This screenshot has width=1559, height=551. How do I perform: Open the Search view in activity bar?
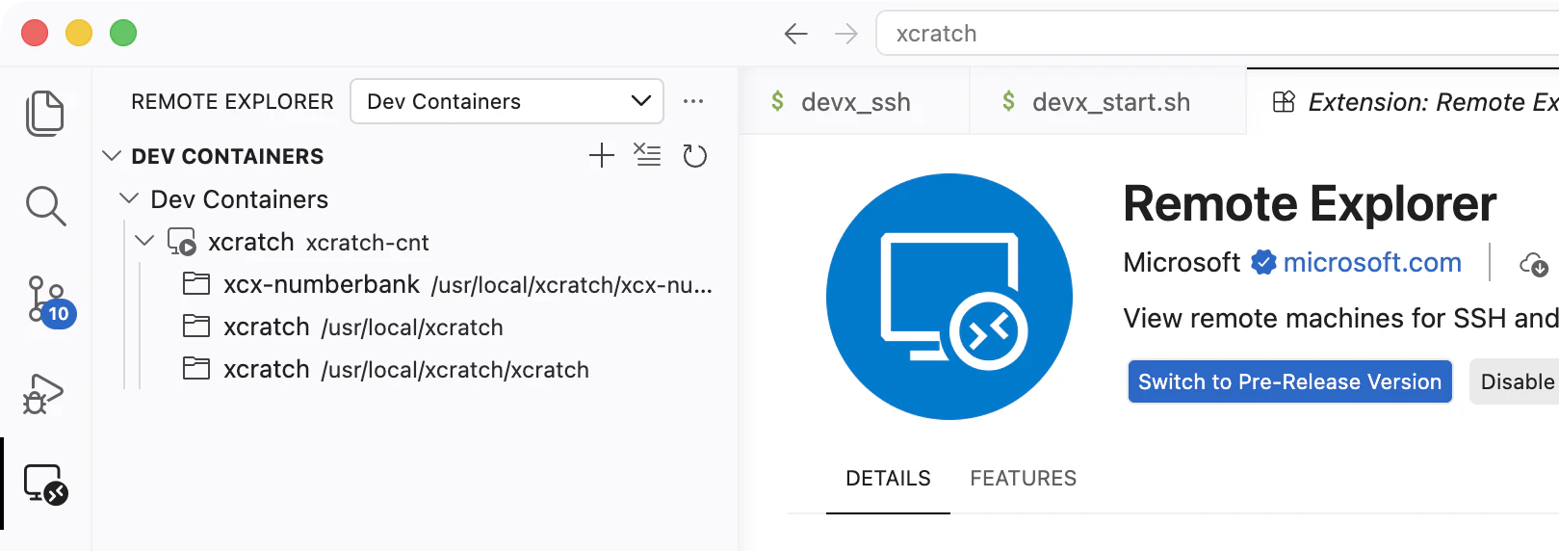coord(45,206)
